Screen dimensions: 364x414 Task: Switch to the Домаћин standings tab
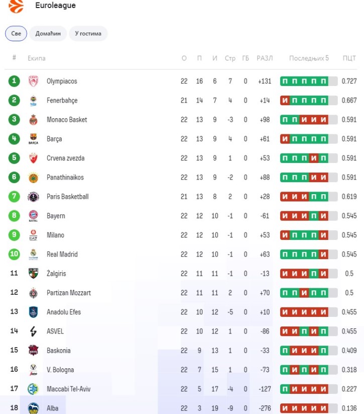(48, 34)
